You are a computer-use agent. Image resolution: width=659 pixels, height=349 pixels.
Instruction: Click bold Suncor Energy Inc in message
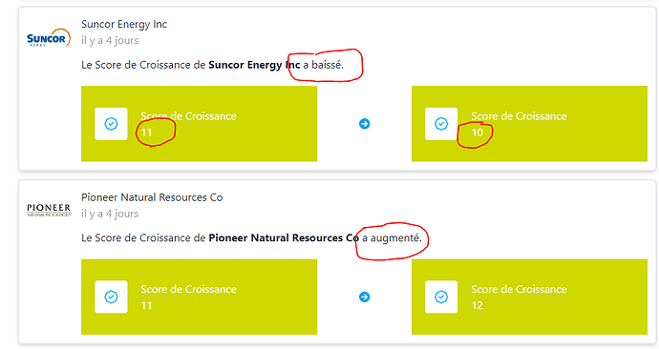[254, 65]
